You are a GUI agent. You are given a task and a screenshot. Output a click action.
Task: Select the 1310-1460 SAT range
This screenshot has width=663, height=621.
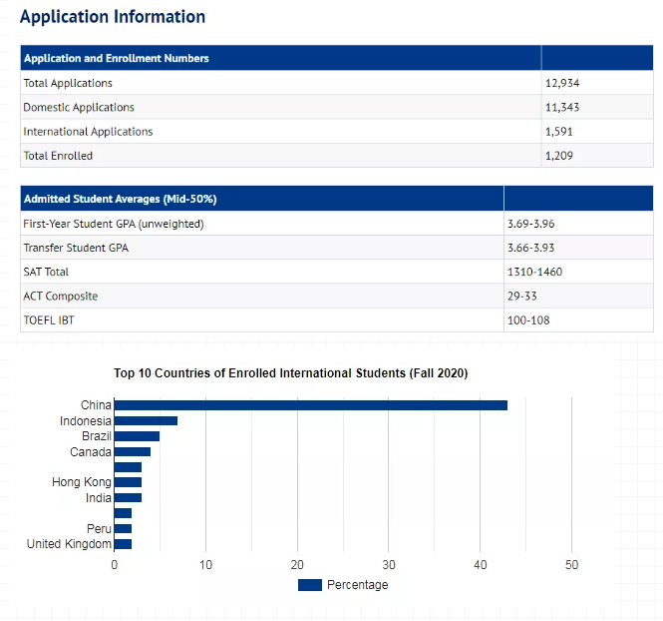(x=534, y=272)
